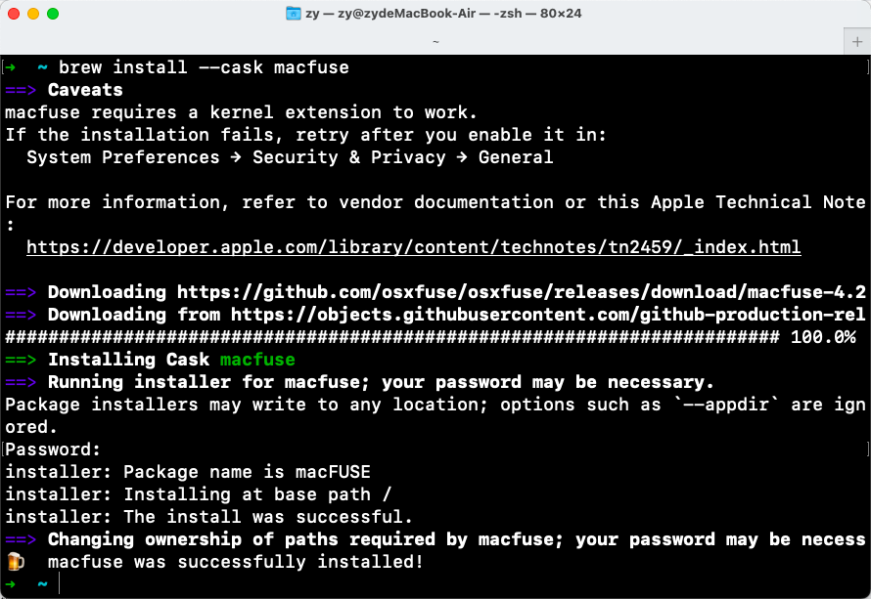871x599 pixels.
Task: Click the "macfuse was successfully installed!" message
Action: tap(236, 562)
